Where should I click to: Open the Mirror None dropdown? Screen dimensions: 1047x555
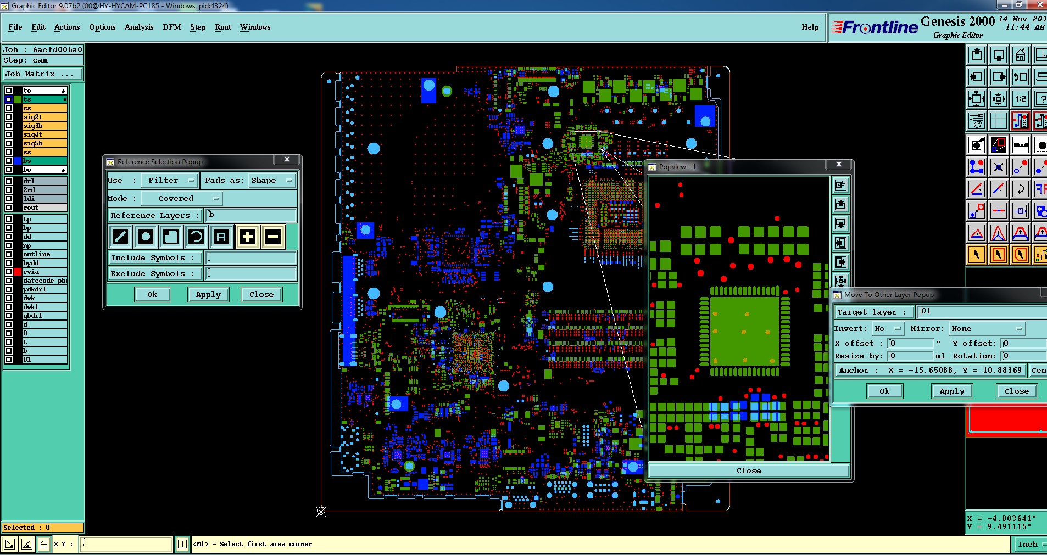tap(988, 328)
